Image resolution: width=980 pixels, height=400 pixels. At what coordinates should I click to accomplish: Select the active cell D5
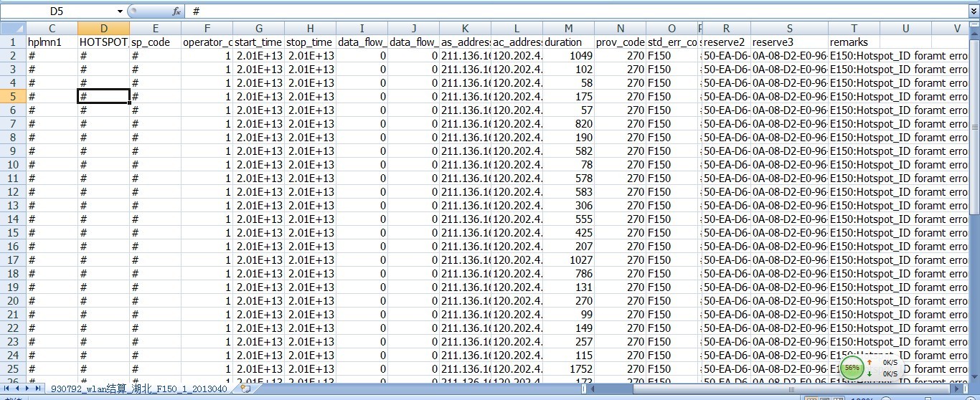pos(103,96)
